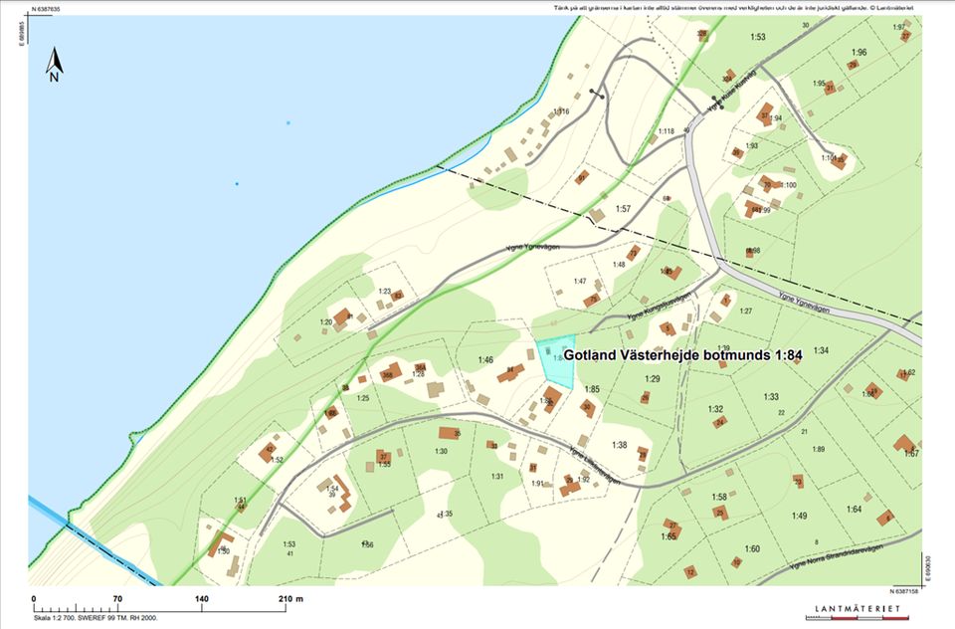Select parcel label 1:53

[x=758, y=37]
